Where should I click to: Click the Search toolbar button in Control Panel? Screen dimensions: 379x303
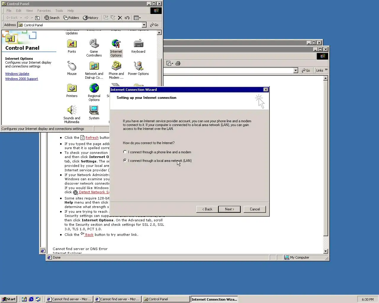pos(52,18)
